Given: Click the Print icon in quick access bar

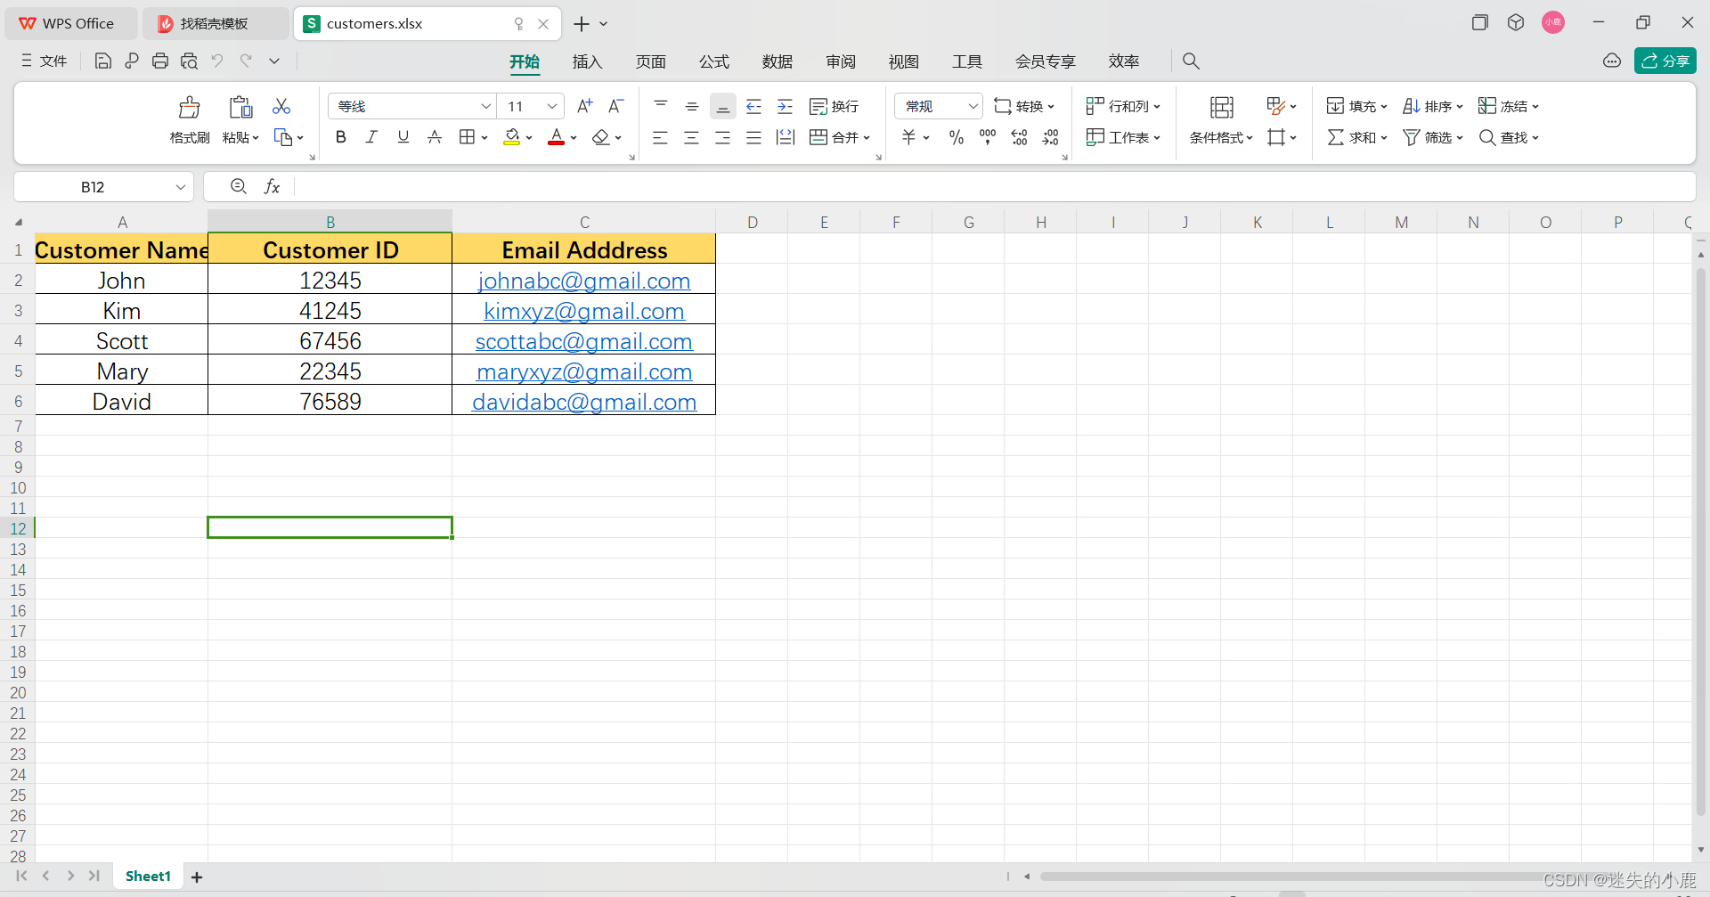Looking at the screenshot, I should pos(160,61).
